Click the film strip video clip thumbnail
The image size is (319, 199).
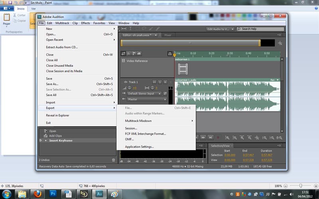point(183,69)
